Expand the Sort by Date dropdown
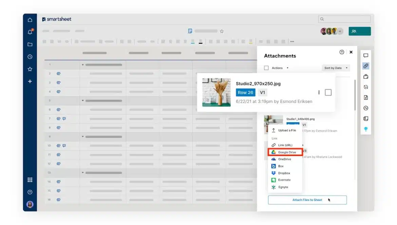 [336, 68]
